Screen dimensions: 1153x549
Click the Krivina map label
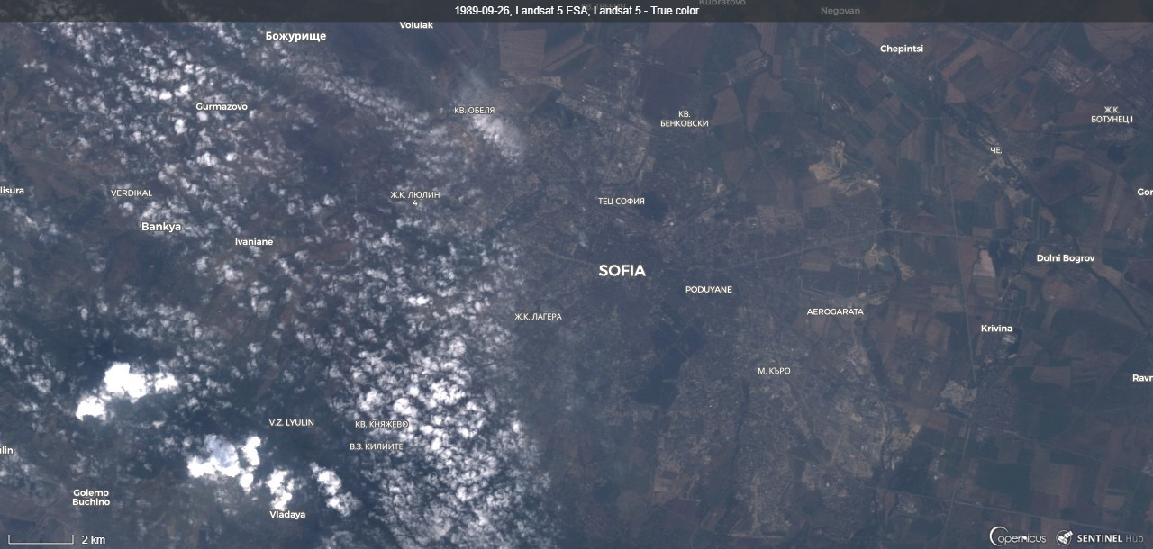pyautogui.click(x=996, y=328)
